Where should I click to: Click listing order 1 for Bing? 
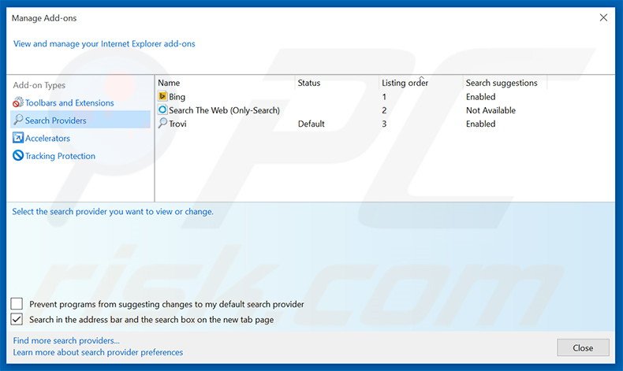[x=384, y=97]
